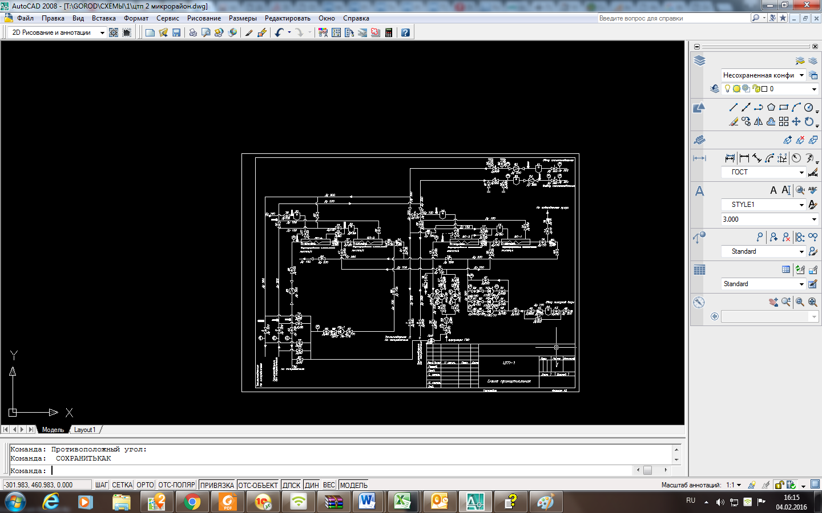The width and height of the screenshot is (822, 513).
Task: Open the Вставка menu
Action: pyautogui.click(x=104, y=18)
